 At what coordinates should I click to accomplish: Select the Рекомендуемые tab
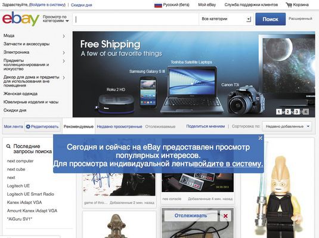pyautogui.click(x=79, y=126)
